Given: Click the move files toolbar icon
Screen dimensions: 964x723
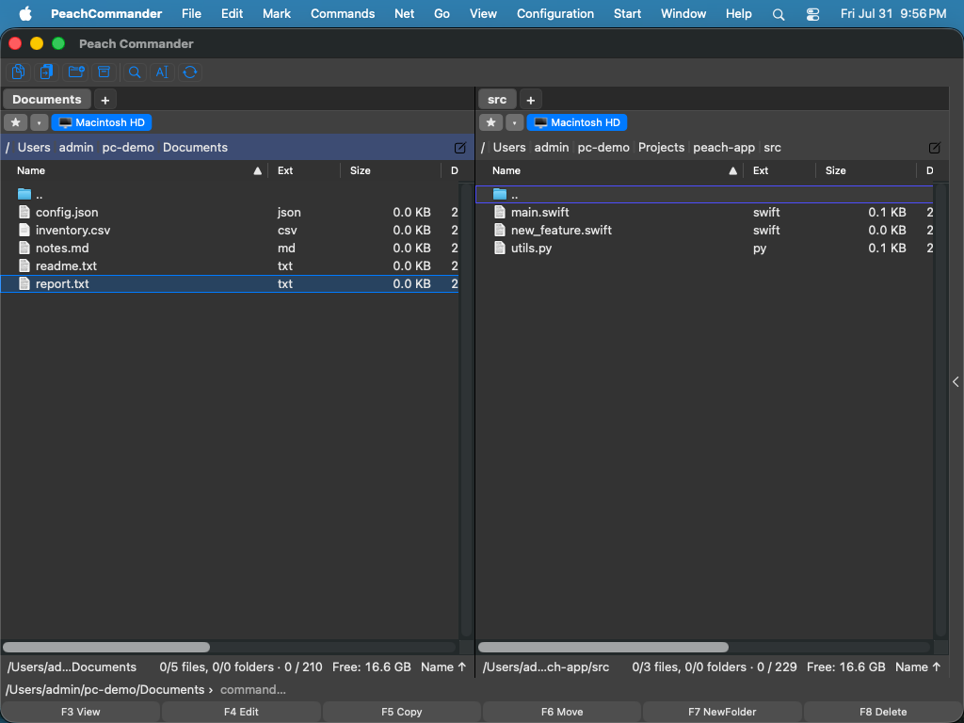Looking at the screenshot, I should click(47, 72).
